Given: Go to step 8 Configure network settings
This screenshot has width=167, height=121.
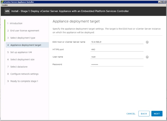Looking at the screenshot, I should tap(23, 74).
